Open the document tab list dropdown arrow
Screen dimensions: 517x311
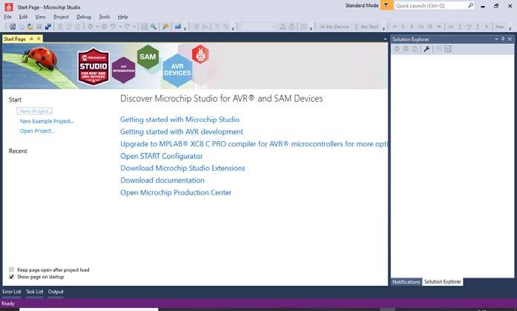(385, 39)
